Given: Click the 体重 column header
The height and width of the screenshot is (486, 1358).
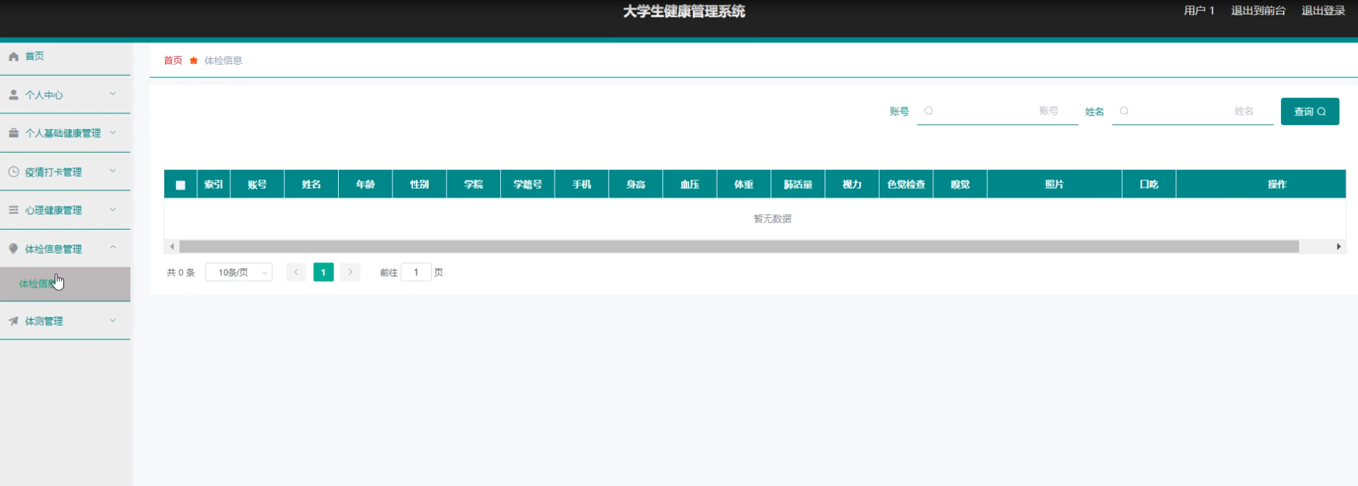Looking at the screenshot, I should click(x=744, y=185).
